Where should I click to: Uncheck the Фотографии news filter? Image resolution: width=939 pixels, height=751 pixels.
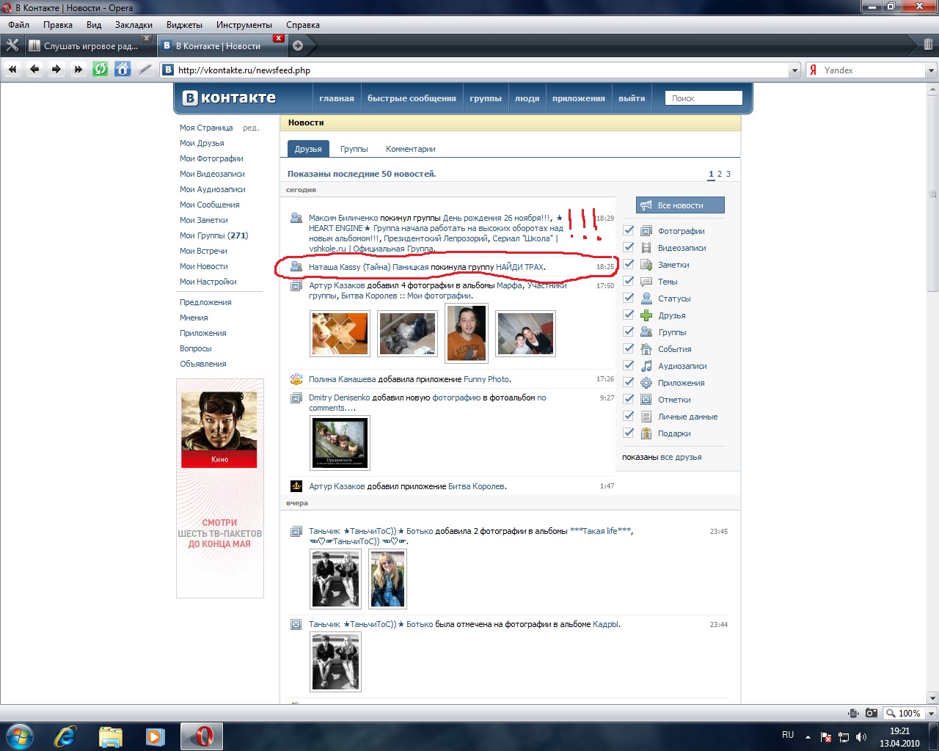pos(629,230)
